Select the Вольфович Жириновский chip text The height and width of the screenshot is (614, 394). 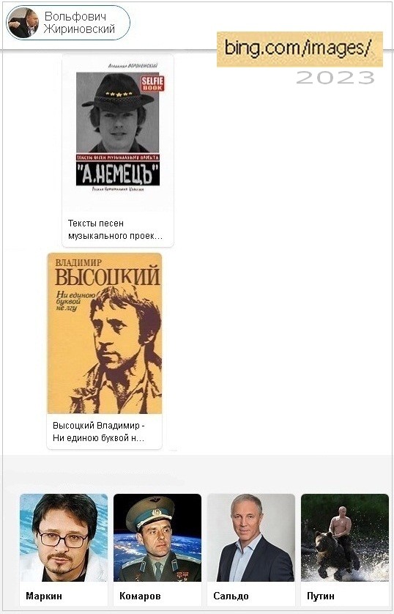point(79,23)
